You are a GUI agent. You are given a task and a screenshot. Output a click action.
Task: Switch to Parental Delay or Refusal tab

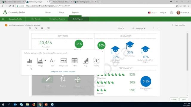click(61, 2)
